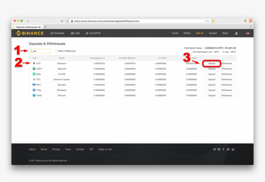Click the browser back arrow
Screen dimensions: 265x182
click(x=28, y=21)
